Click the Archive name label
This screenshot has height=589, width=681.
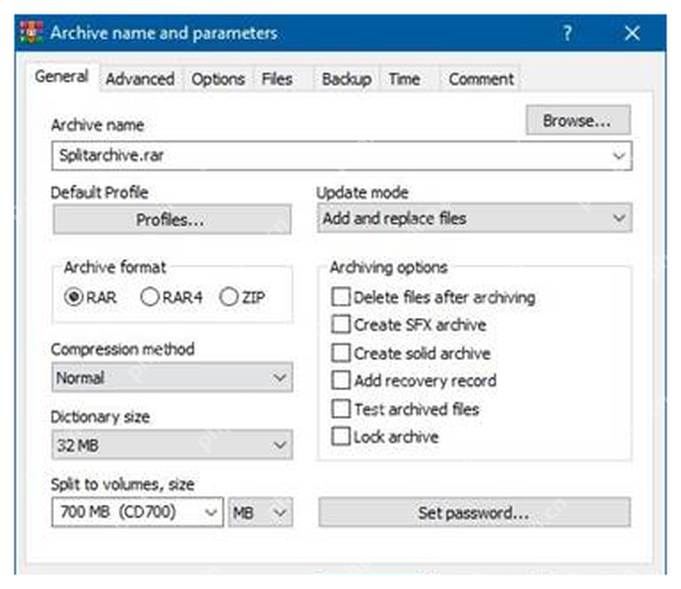coord(98,126)
